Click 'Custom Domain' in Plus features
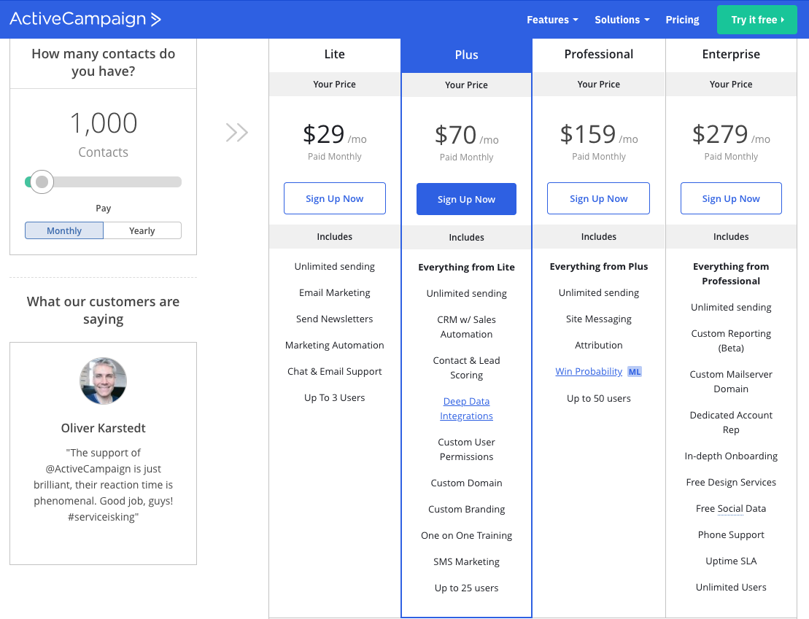809x619 pixels. pyautogui.click(x=466, y=483)
